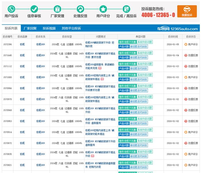Click 用户评分 status icon for complaint 1572396
This screenshot has width=201, height=173.
coord(186,44)
